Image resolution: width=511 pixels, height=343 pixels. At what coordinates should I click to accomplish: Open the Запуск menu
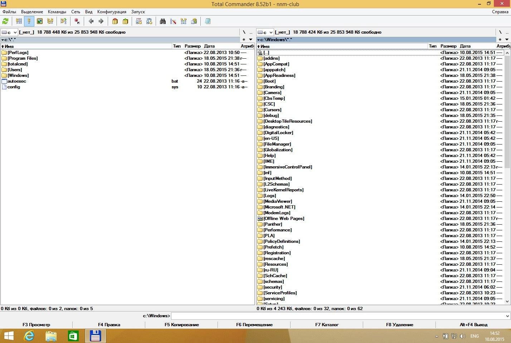point(138,12)
